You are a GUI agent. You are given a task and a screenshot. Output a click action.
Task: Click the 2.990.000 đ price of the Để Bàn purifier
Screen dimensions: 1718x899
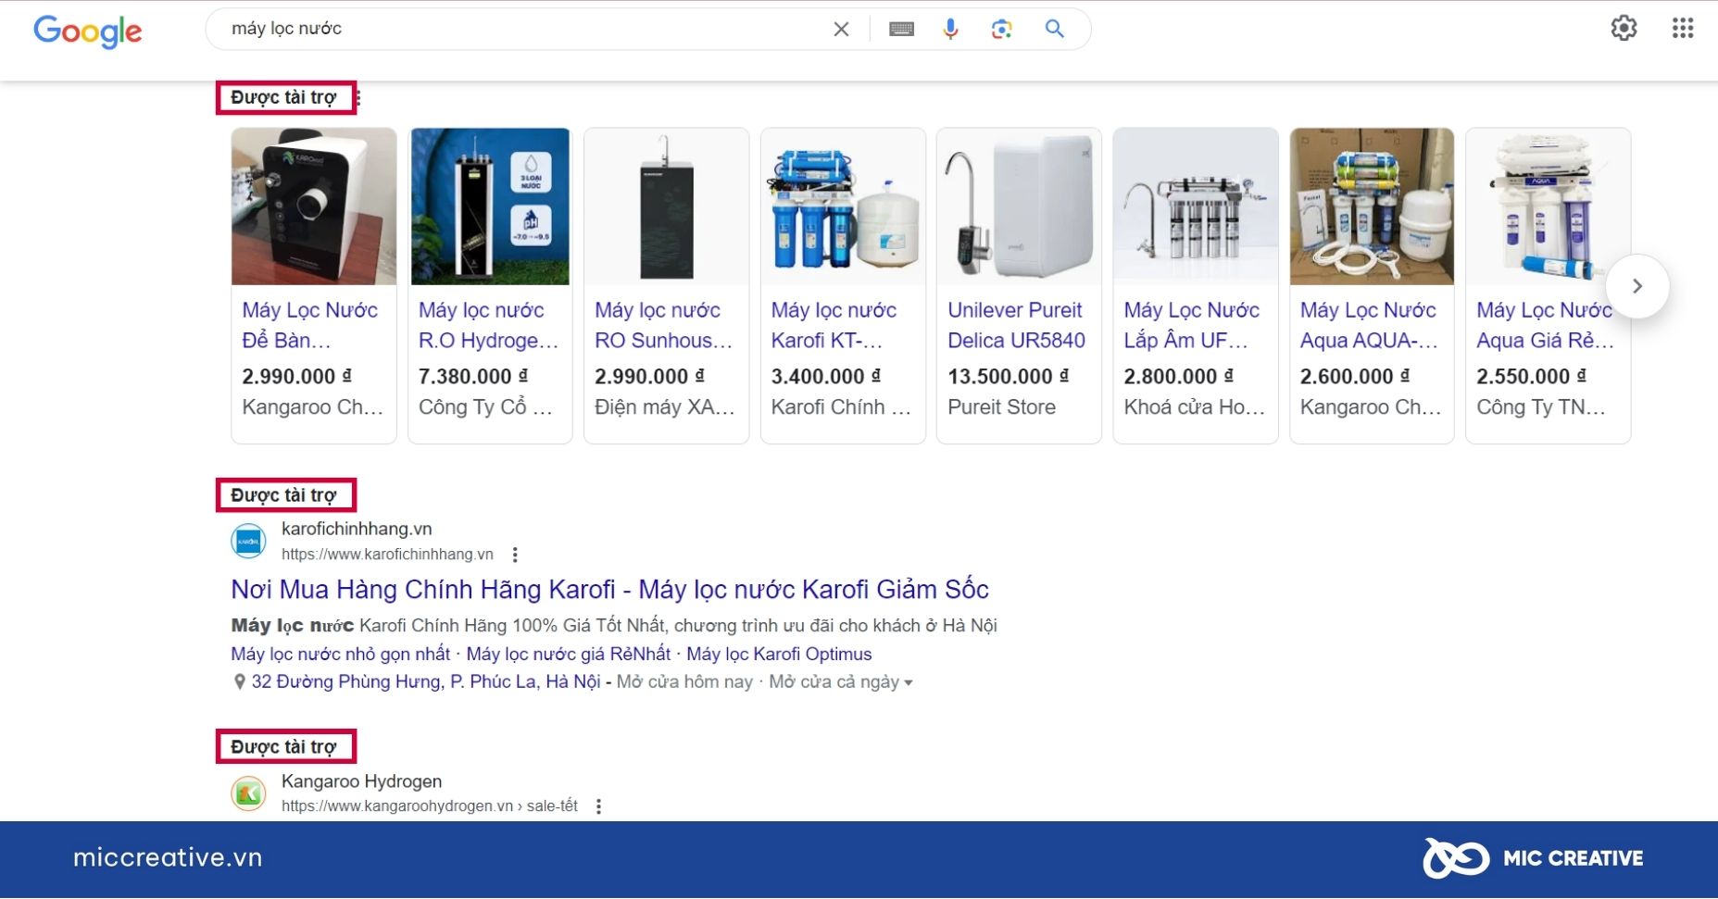[x=296, y=377]
